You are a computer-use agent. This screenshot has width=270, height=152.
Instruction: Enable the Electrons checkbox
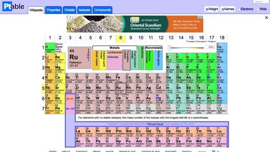(x=239, y=9)
